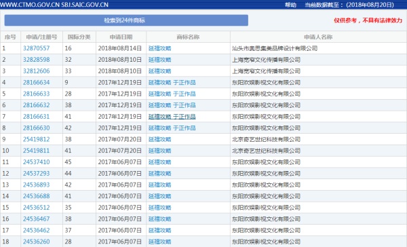
Task: Open trademark name link in row 14
Action: (x=159, y=196)
